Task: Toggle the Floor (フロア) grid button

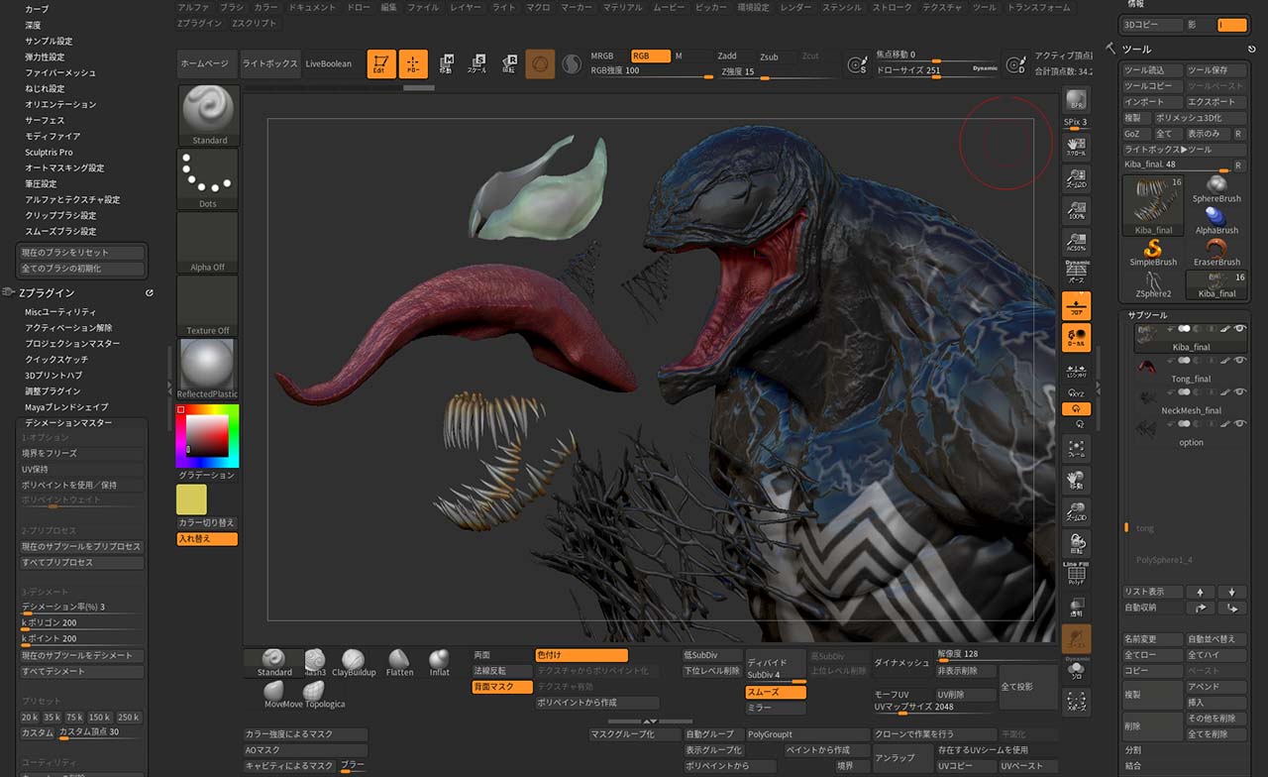Action: point(1076,305)
